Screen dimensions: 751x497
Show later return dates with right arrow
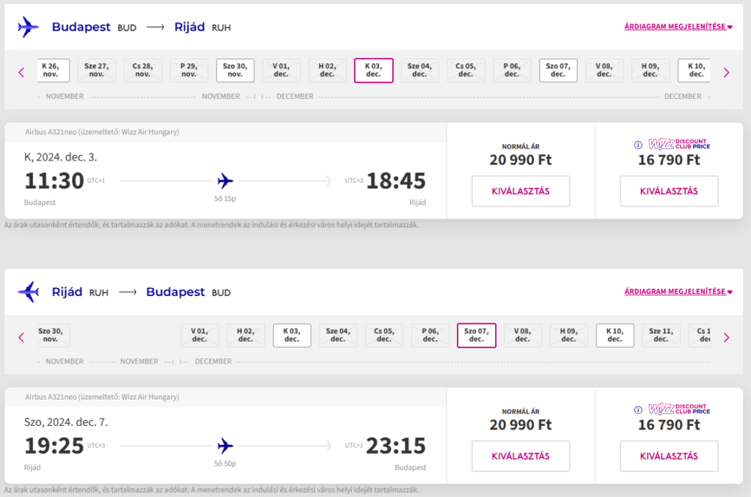tap(726, 337)
